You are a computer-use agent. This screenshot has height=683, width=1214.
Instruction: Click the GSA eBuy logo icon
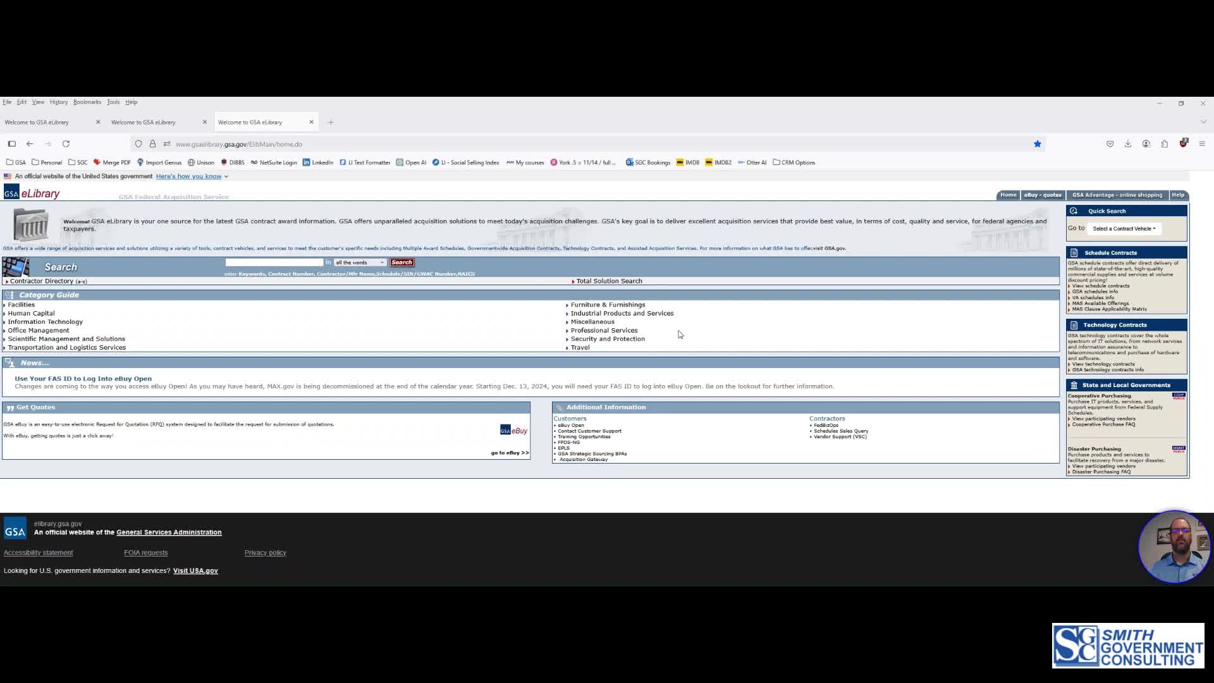click(513, 431)
